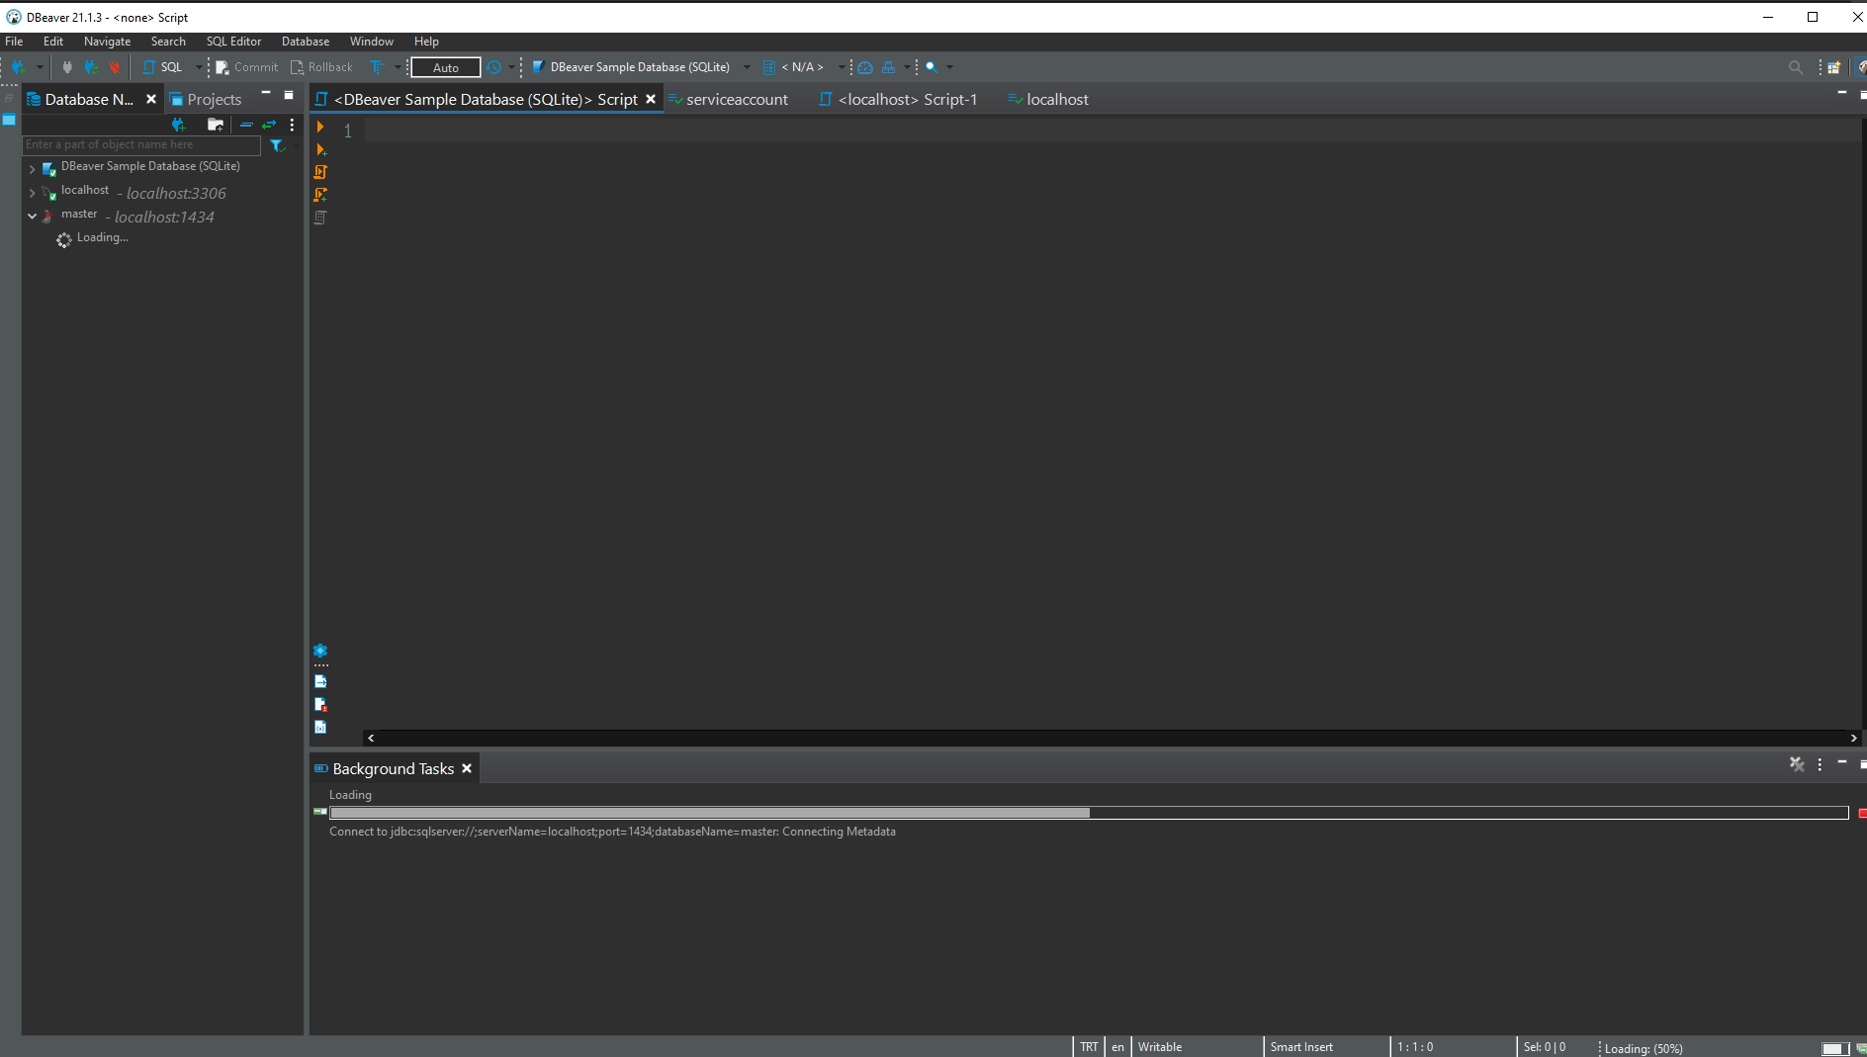Collapse the master localhost:1434 node

click(32, 216)
